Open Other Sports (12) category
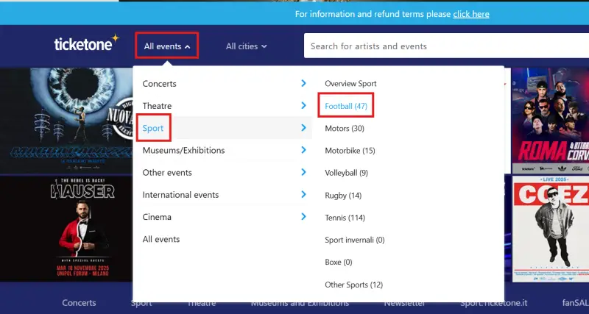The width and height of the screenshot is (589, 314). [x=354, y=285]
